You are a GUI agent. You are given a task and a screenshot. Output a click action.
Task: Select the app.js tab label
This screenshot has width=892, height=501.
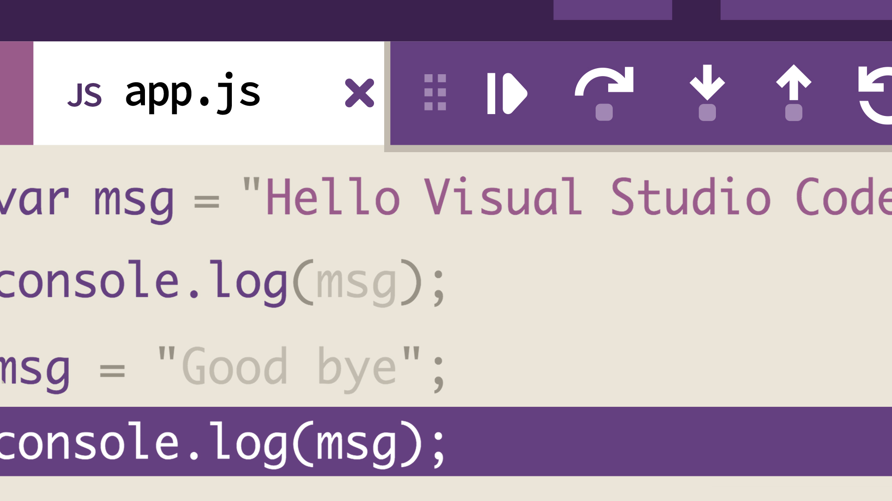192,92
